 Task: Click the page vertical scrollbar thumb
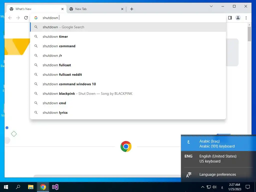pyautogui.click(x=249, y=34)
